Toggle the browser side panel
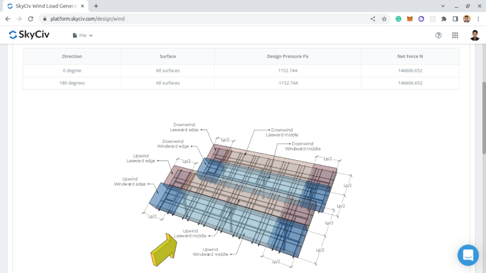The image size is (486, 273). [x=455, y=19]
